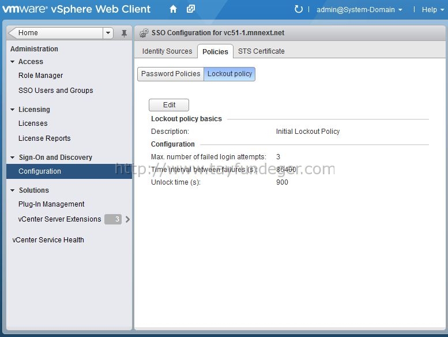Image resolution: width=448 pixels, height=337 pixels.
Task: Open vCenter Server Extensions
Action: tap(59, 219)
